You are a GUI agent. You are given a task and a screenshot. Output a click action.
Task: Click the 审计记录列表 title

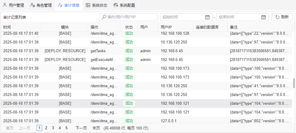pos(15,17)
